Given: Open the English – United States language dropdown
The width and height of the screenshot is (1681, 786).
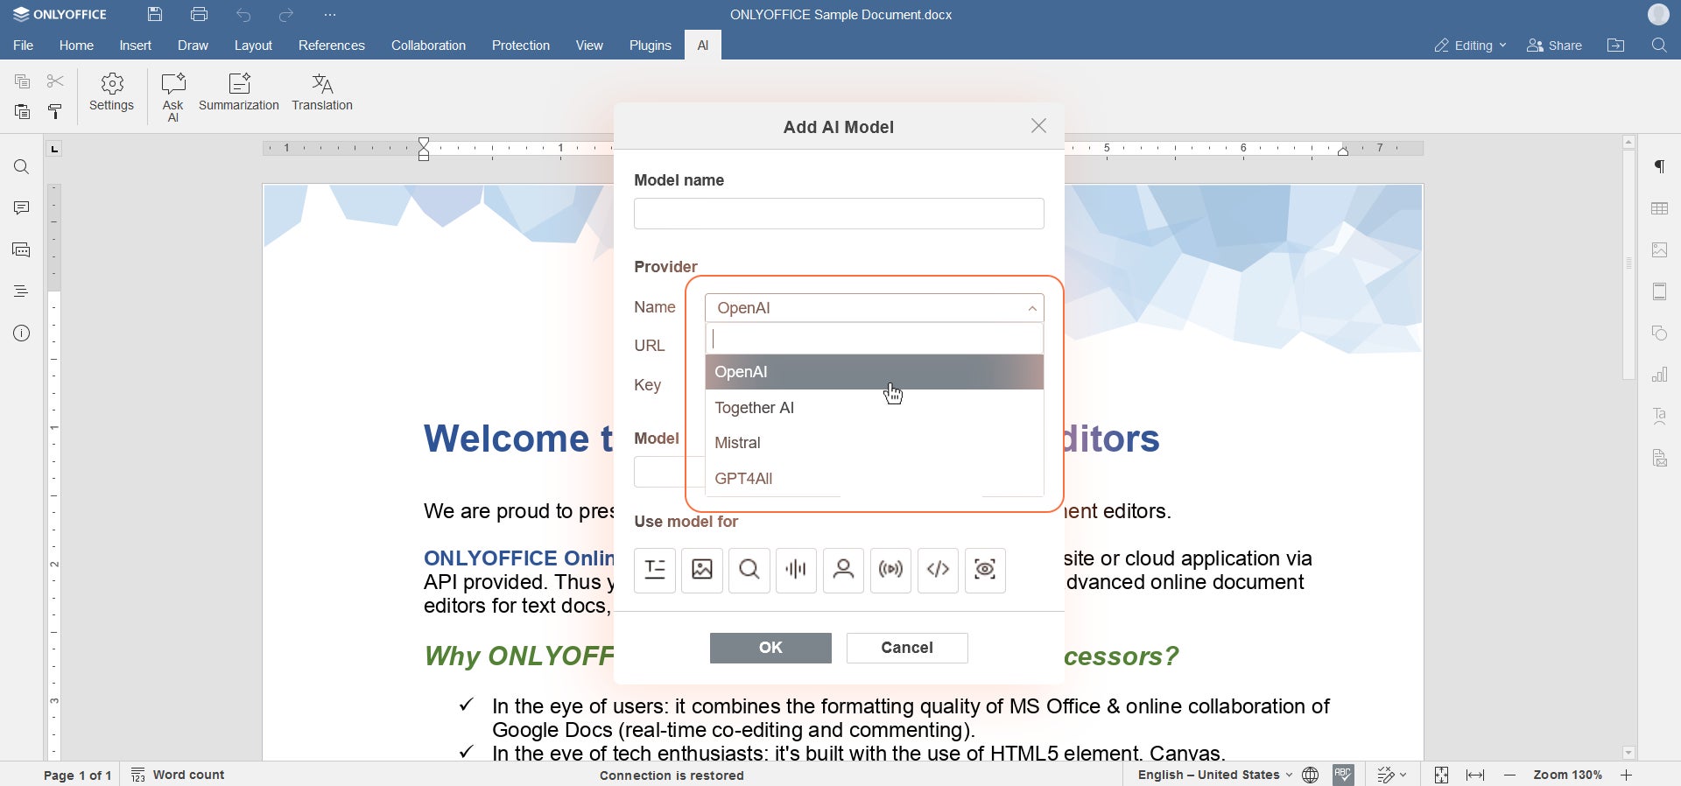Looking at the screenshot, I should pos(1214,775).
